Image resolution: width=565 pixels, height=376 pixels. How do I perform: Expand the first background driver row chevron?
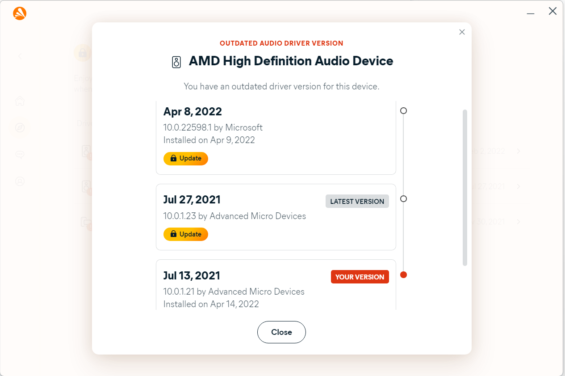click(x=519, y=151)
